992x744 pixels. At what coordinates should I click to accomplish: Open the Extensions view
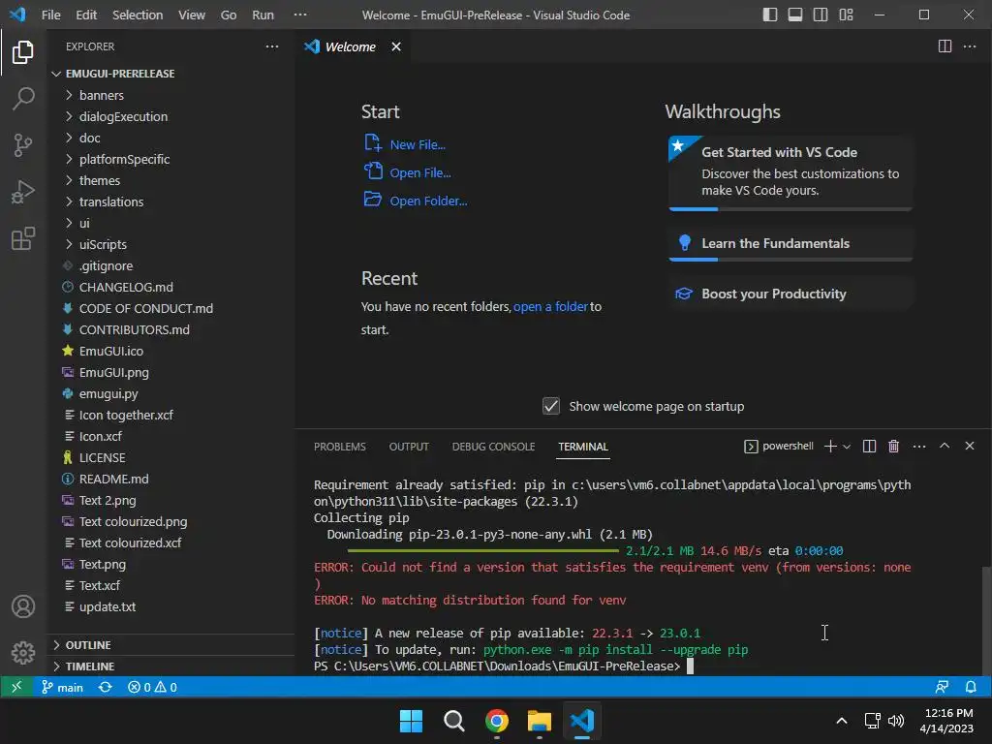(x=23, y=239)
